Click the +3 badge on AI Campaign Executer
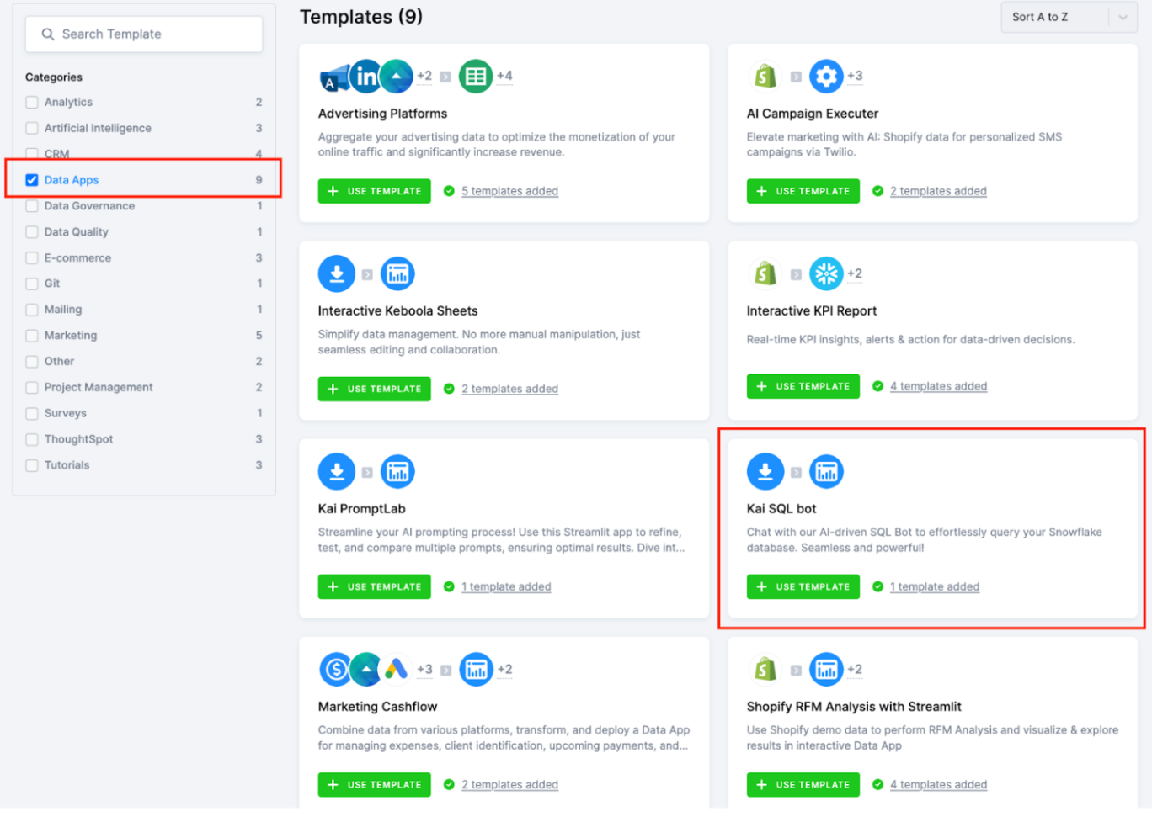 (x=855, y=76)
